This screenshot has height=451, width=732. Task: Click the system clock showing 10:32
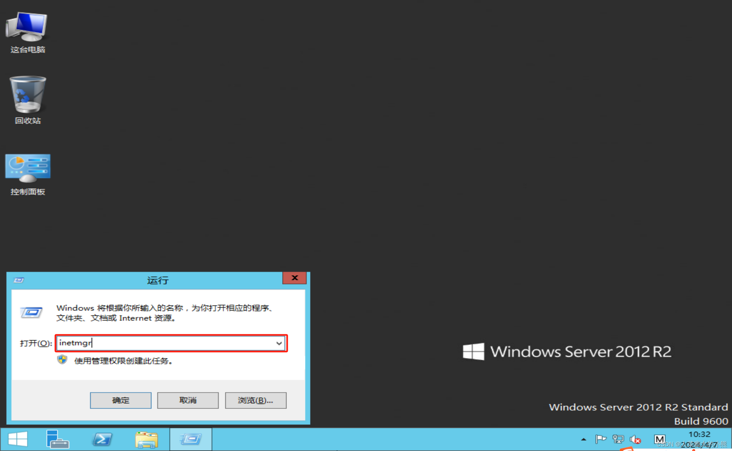pyautogui.click(x=699, y=434)
